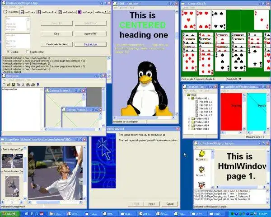Expand Folder child 5 in TreeCtrl
The image size is (271, 217).
pyautogui.click(x=189, y=129)
